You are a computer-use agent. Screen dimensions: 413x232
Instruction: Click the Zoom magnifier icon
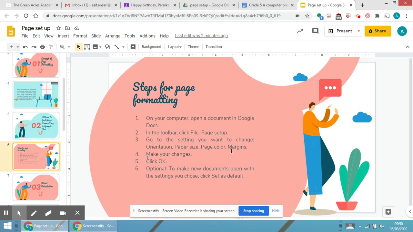point(62,47)
